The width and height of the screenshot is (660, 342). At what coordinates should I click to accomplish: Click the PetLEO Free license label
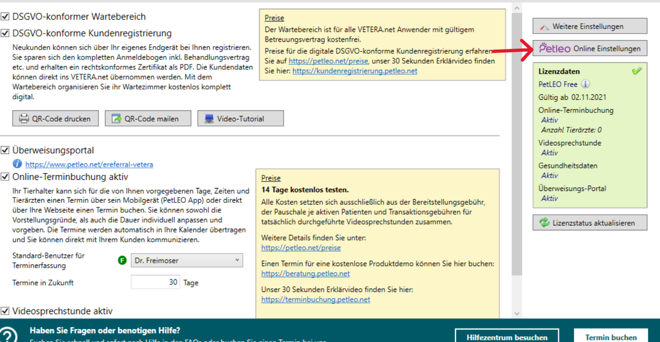tap(558, 84)
